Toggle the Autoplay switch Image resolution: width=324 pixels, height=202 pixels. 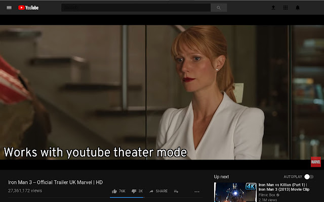click(x=308, y=177)
